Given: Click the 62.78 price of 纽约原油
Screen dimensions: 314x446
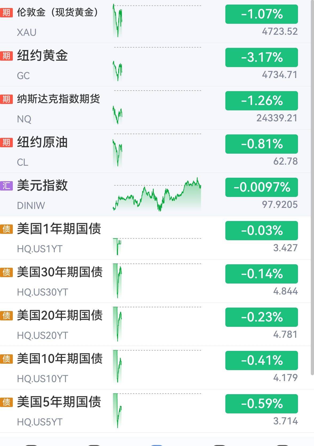Looking at the screenshot, I should click(285, 161).
